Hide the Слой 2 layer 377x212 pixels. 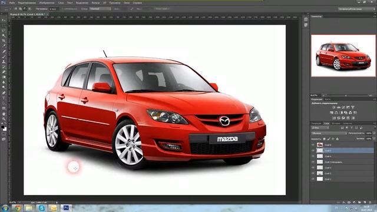[x=313, y=173]
